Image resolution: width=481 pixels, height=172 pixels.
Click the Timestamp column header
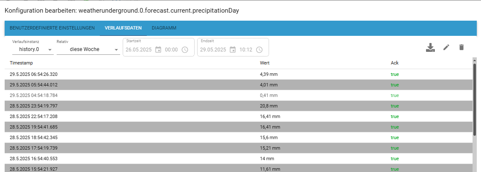21,63
